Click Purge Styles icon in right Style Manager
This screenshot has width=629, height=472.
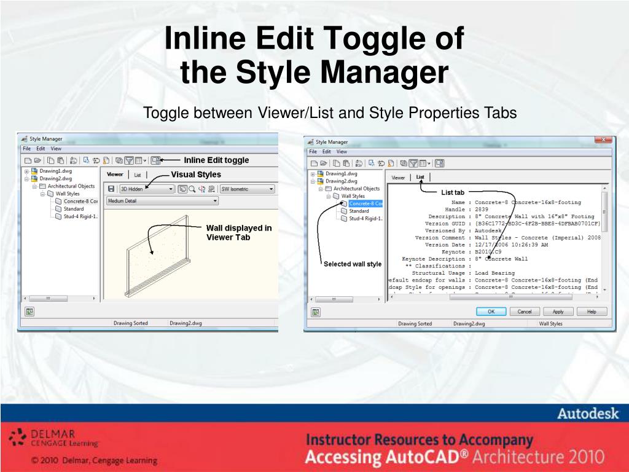click(x=391, y=163)
